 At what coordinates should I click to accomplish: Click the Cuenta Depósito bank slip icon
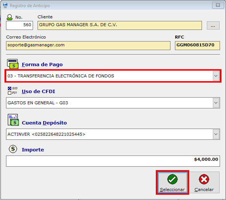tap(13, 120)
